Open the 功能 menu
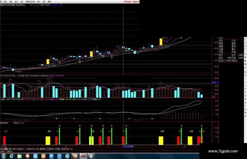The image size is (247, 159). [11, 2]
